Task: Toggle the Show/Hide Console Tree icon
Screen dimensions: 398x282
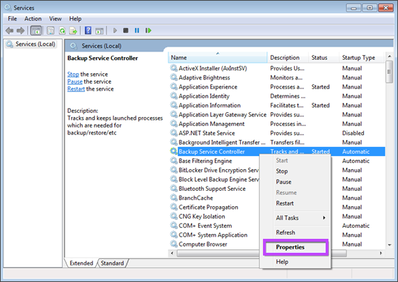Action: click(x=36, y=31)
